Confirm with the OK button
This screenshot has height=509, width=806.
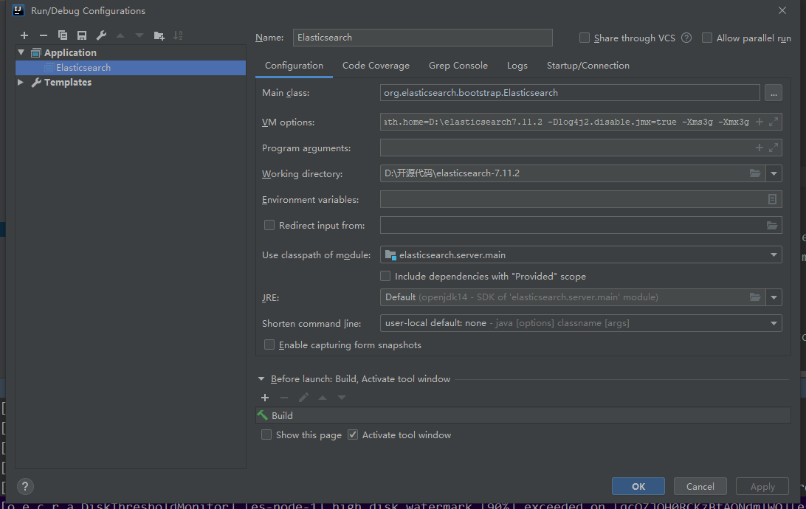638,486
